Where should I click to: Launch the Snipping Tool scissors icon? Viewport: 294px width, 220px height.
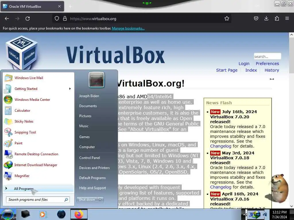pos(8,132)
